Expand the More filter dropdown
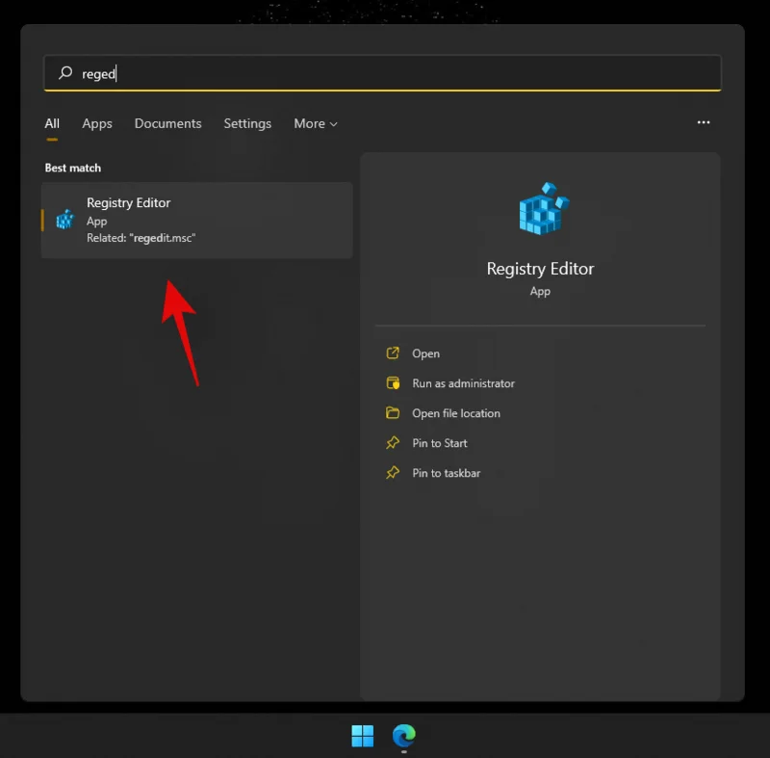The image size is (770, 758). point(315,123)
